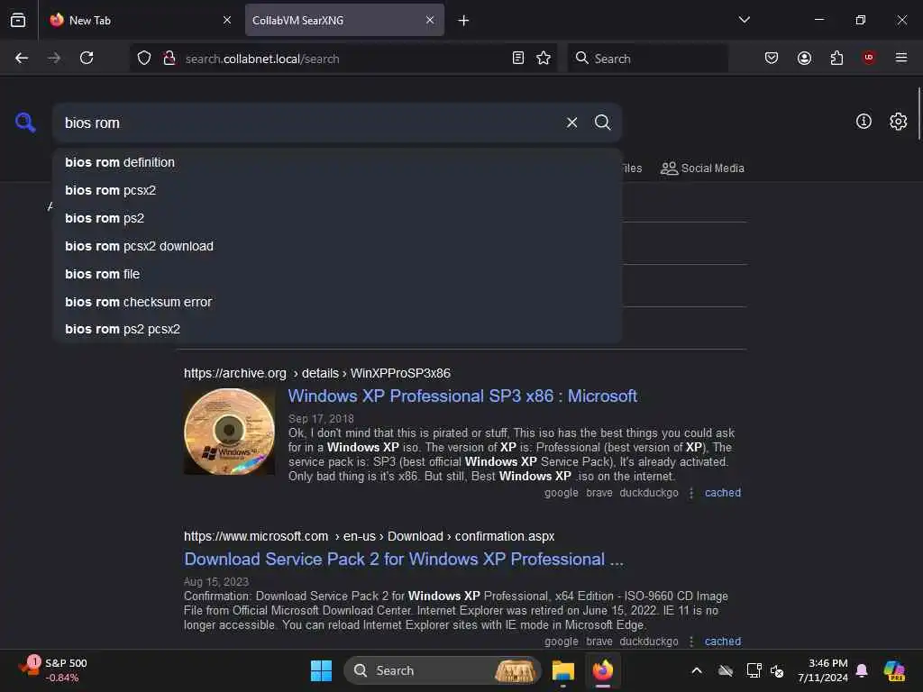
Task: Open the tracking protection shield icon
Action: click(x=144, y=58)
